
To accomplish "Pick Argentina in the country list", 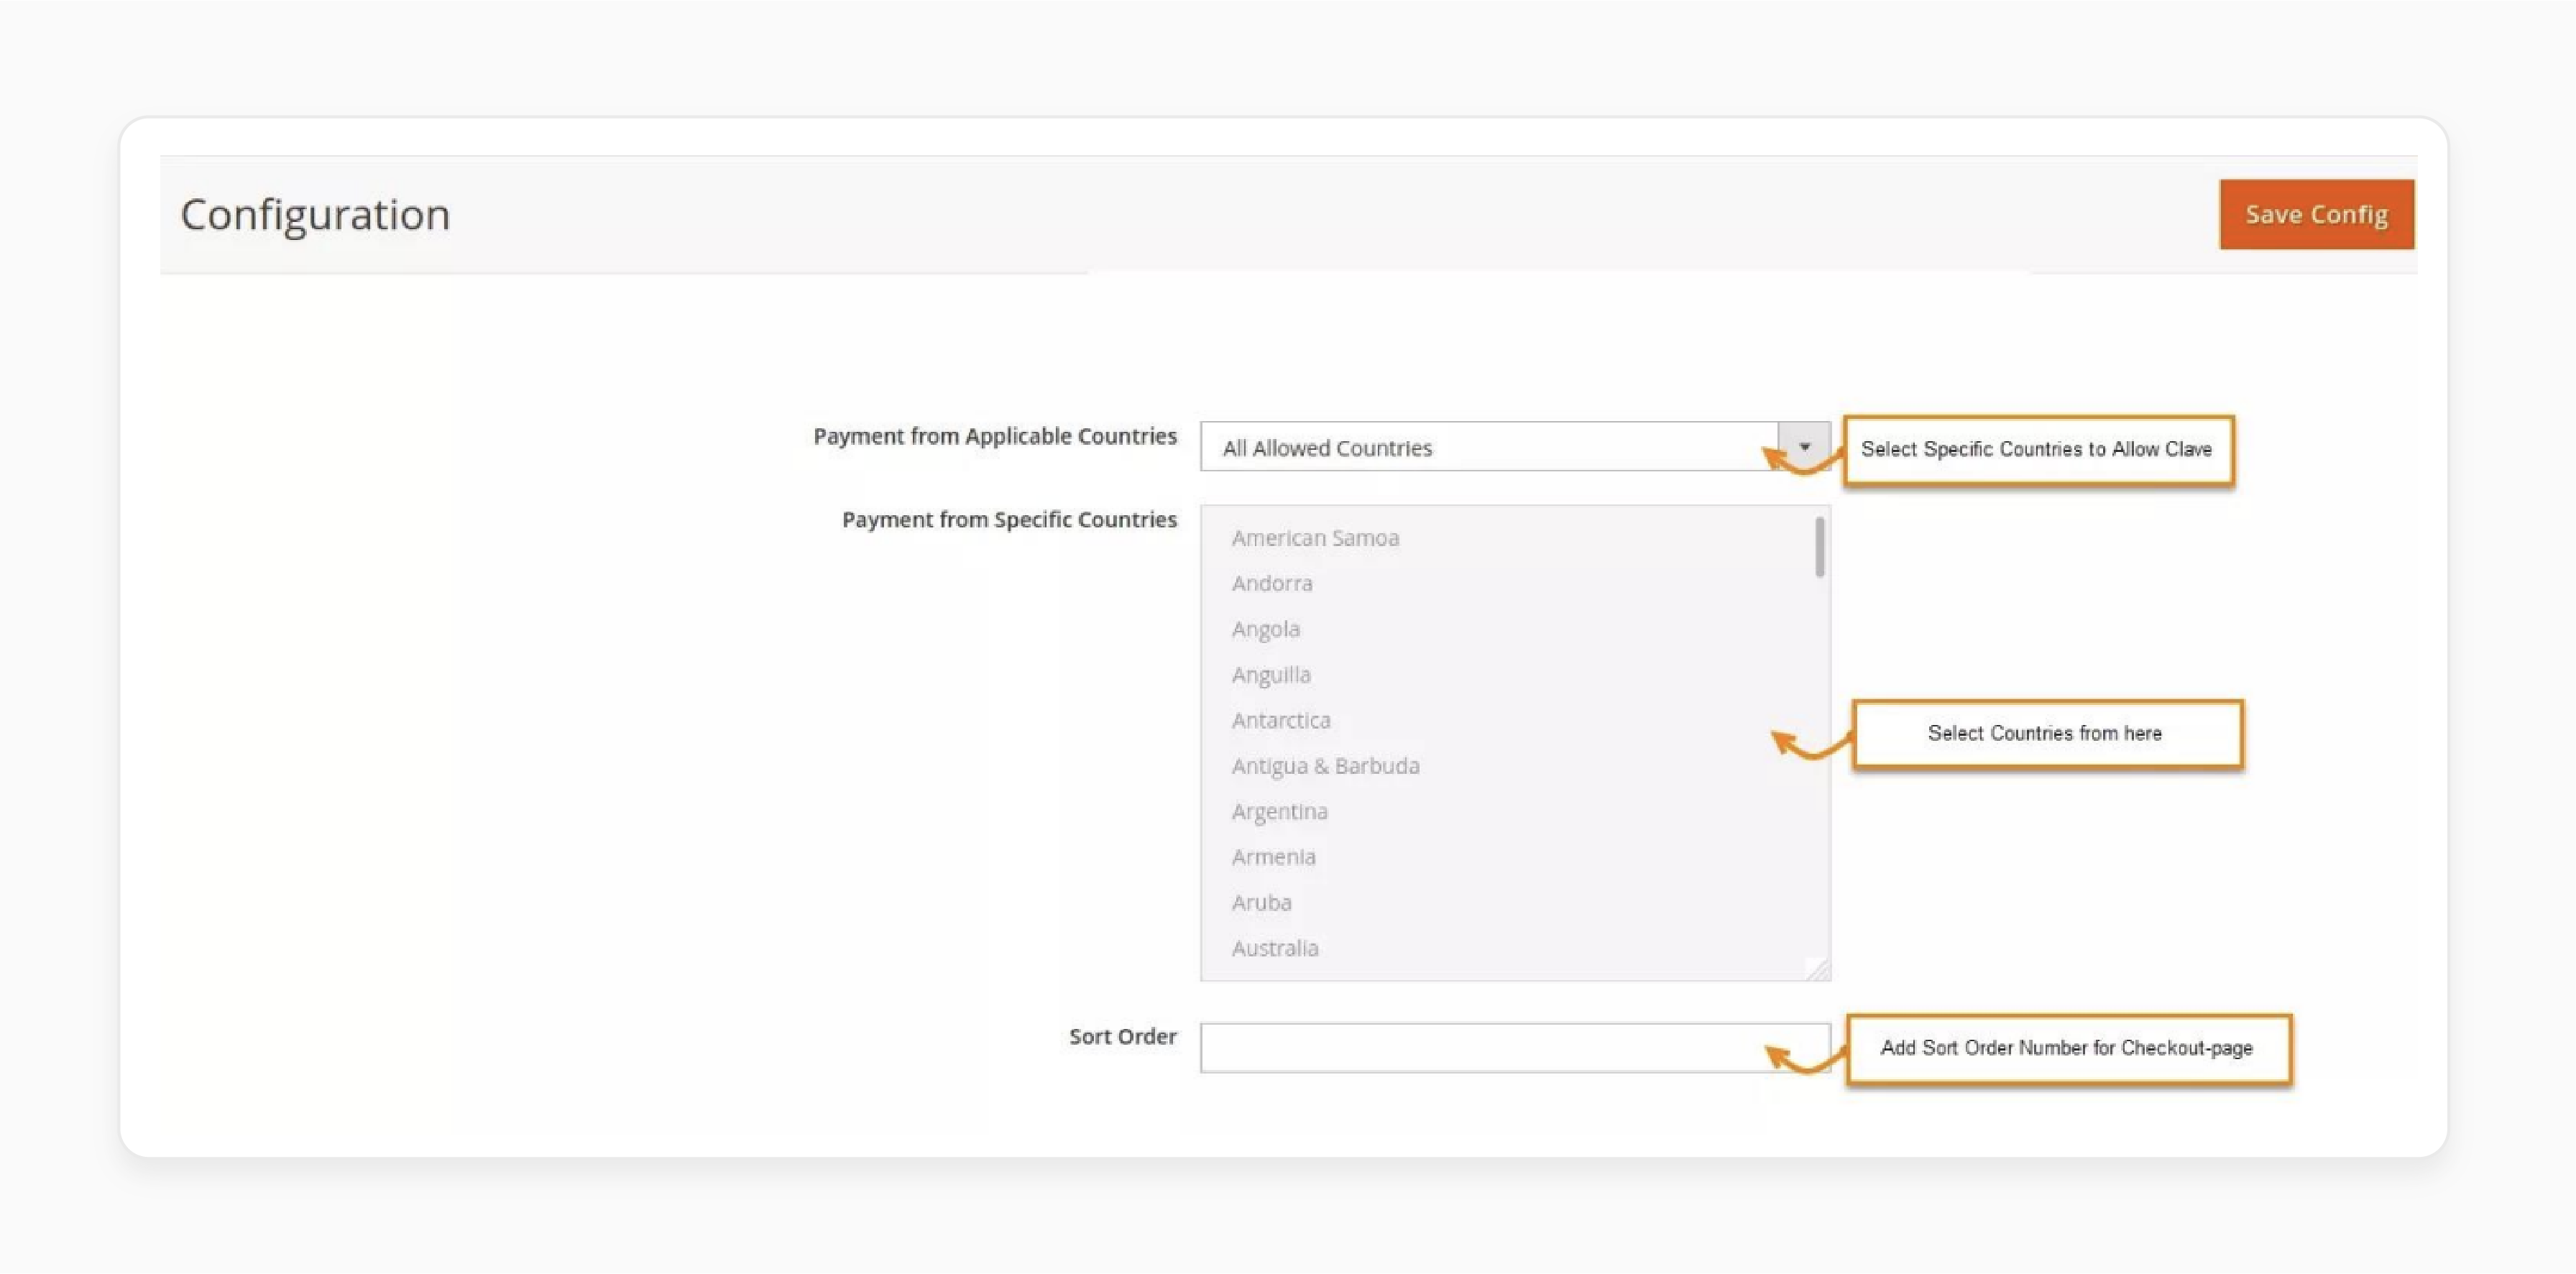I will pyautogui.click(x=1279, y=812).
